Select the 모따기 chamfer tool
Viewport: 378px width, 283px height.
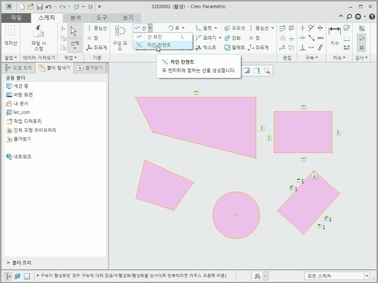(x=206, y=38)
